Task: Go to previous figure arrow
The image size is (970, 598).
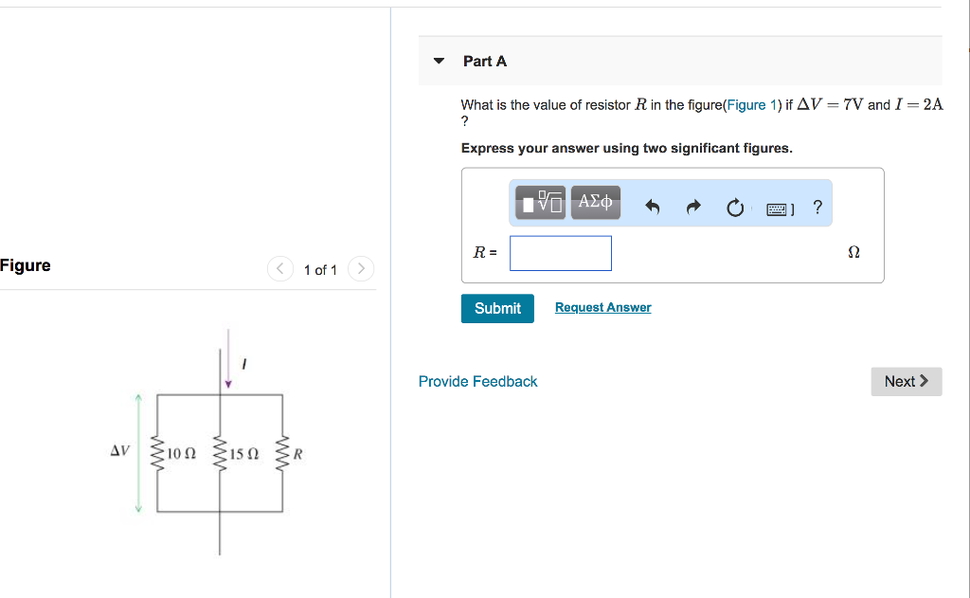Action: (280, 268)
